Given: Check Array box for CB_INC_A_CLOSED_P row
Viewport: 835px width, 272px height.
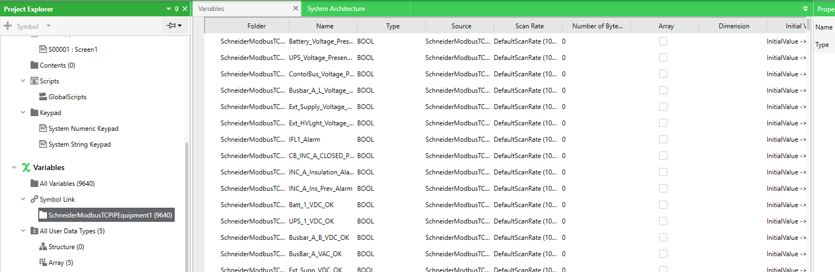Looking at the screenshot, I should pos(663,155).
